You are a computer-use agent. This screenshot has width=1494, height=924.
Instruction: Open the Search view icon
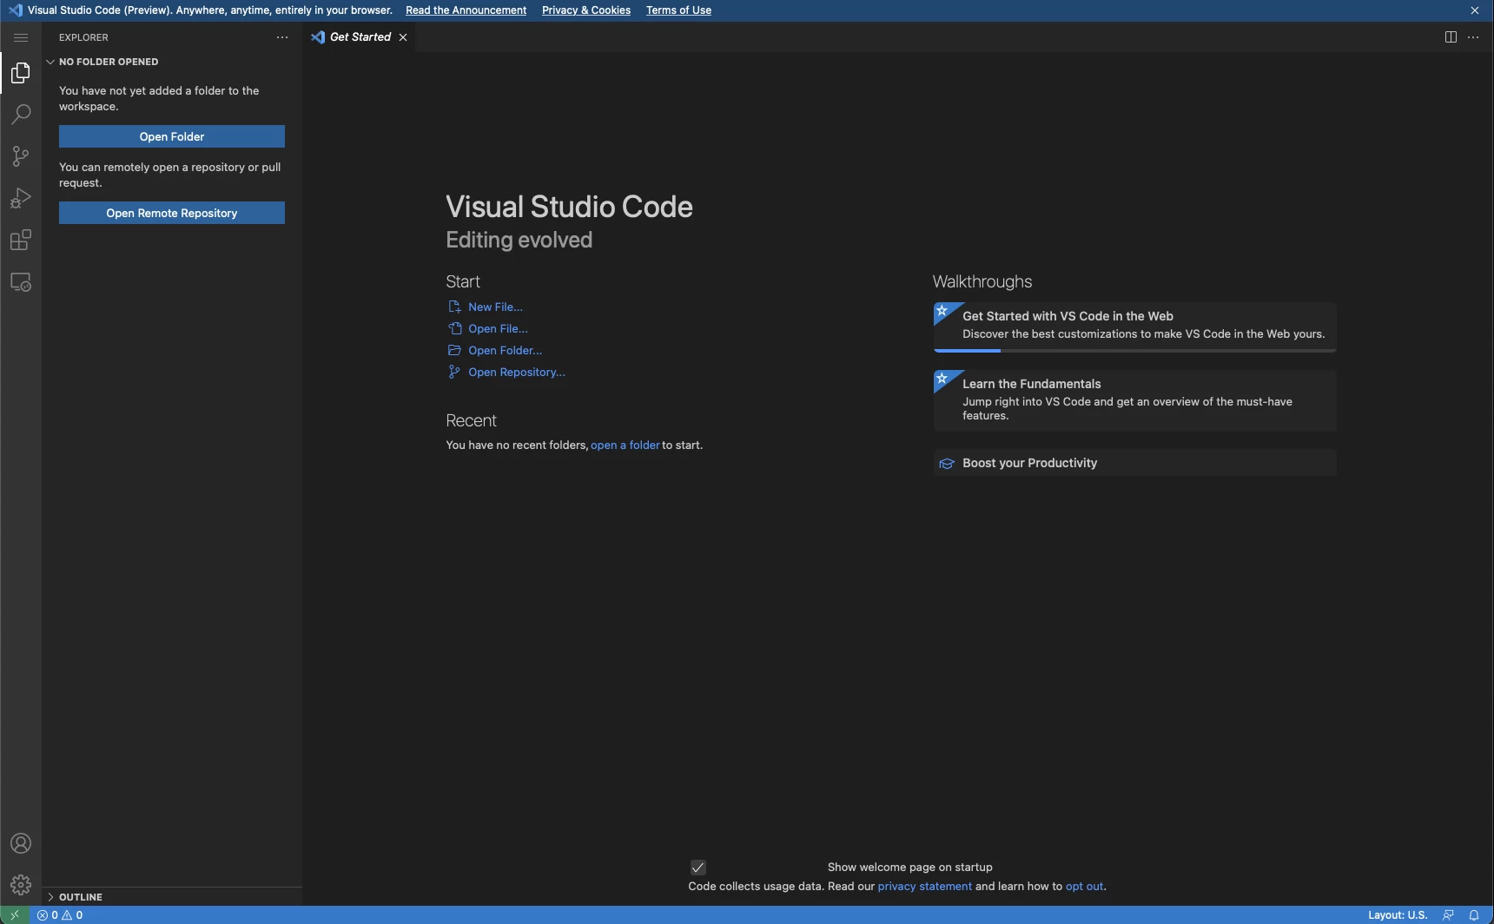tap(21, 115)
